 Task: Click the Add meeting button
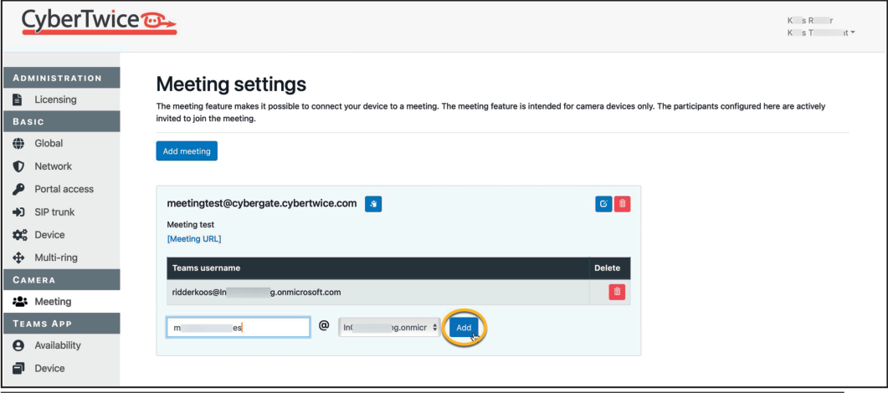187,151
